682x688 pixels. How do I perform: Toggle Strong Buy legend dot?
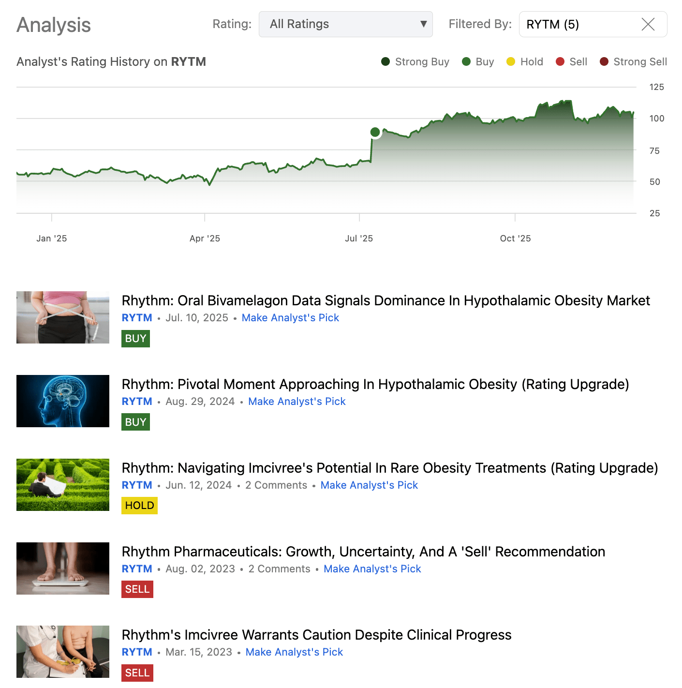pyautogui.click(x=385, y=61)
